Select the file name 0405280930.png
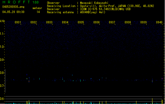 pos(13,7)
